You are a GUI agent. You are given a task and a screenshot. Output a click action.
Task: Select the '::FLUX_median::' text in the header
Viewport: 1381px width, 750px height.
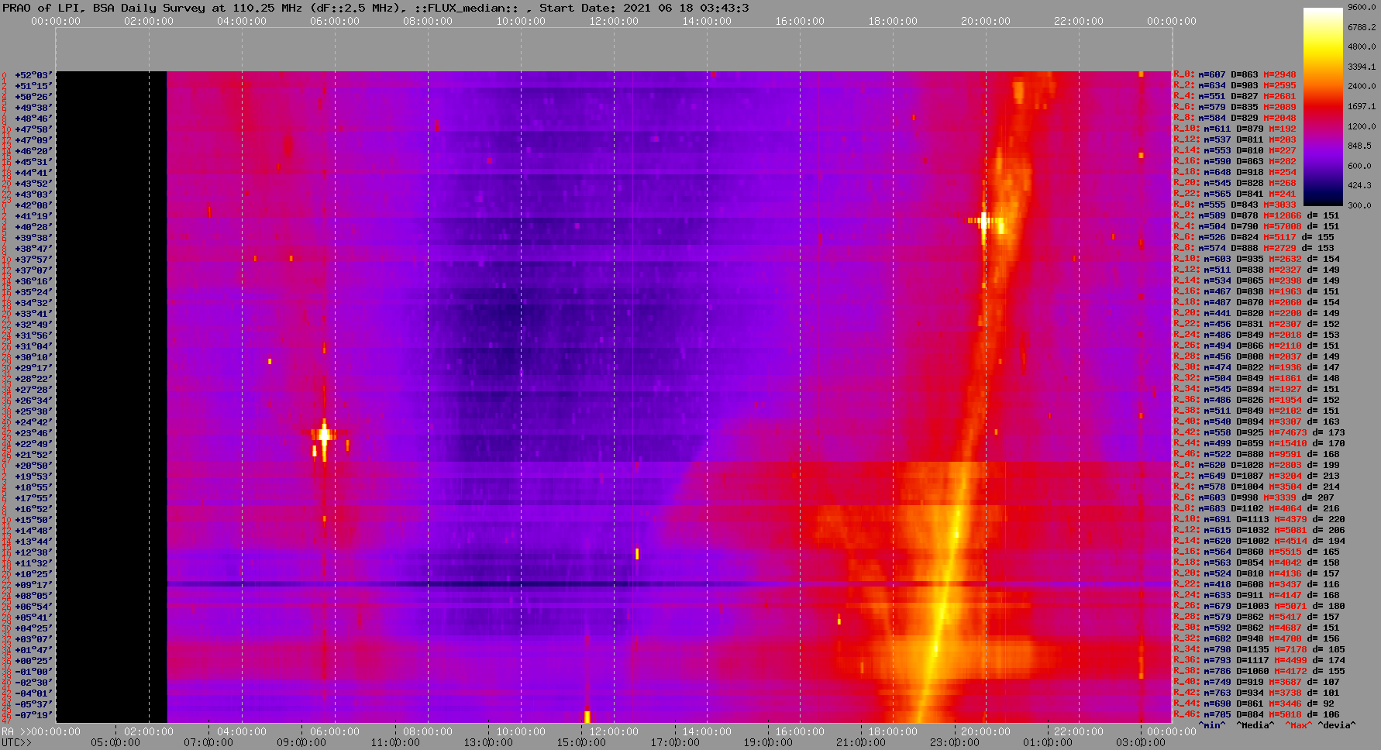tap(467, 8)
